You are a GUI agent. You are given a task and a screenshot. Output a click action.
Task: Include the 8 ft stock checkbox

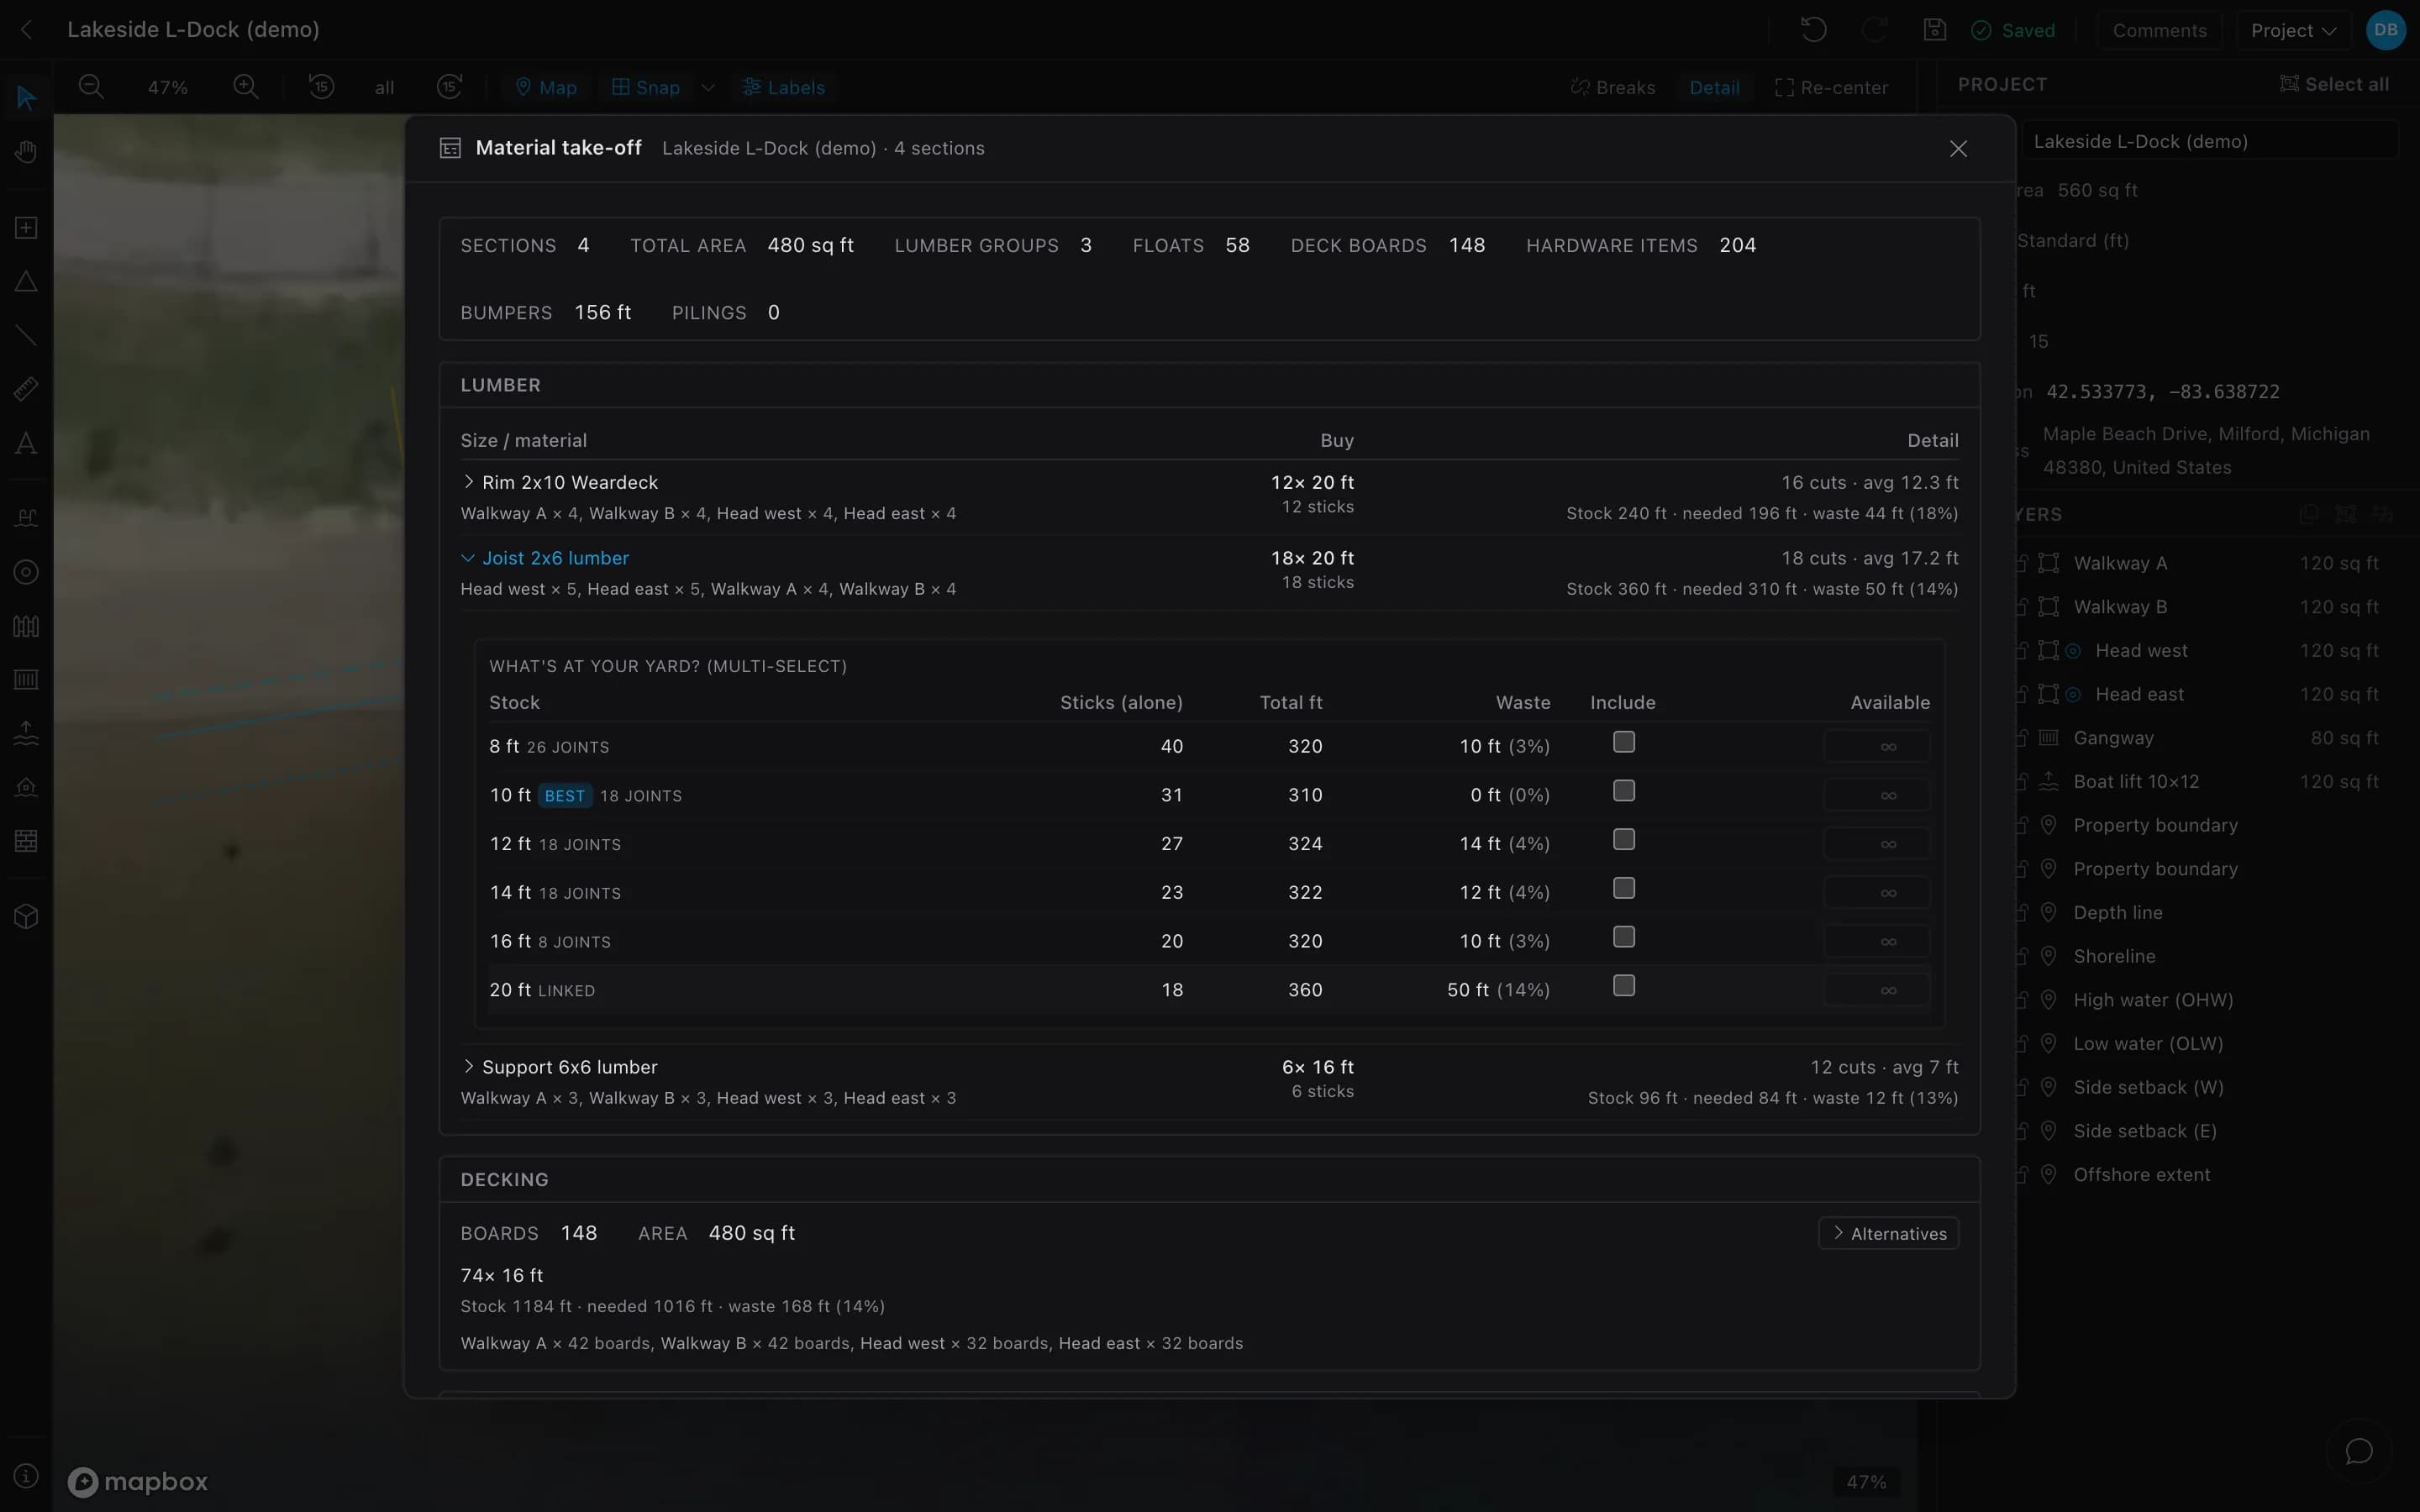[1624, 742]
